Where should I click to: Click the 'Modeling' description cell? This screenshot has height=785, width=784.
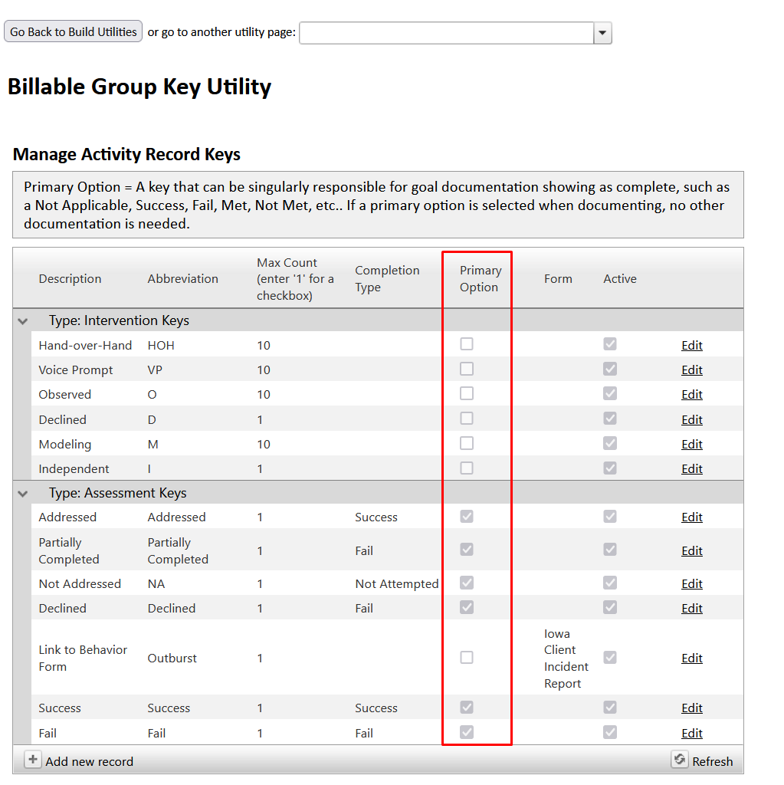coord(65,445)
